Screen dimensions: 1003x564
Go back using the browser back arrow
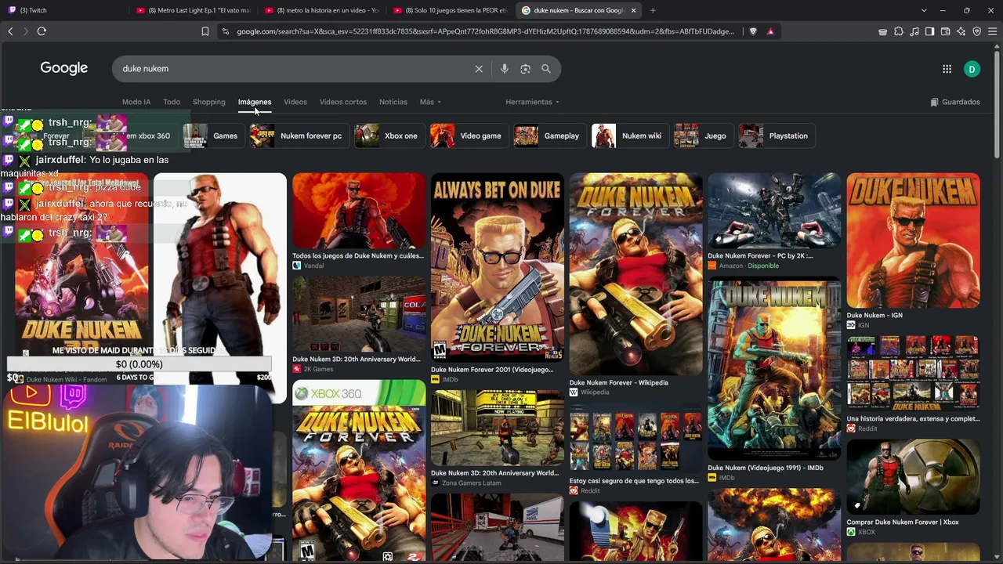(x=10, y=31)
